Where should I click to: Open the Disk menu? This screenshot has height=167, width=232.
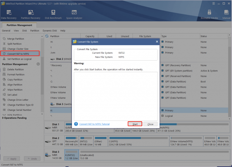point(25,31)
